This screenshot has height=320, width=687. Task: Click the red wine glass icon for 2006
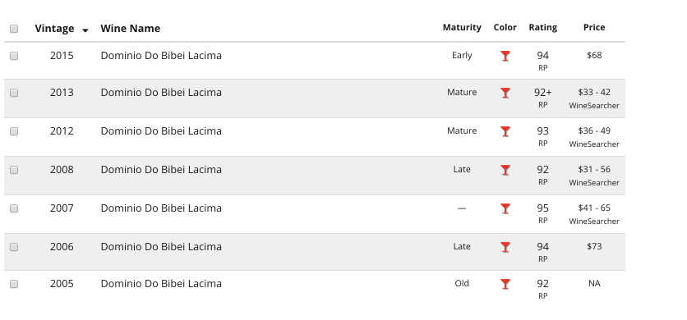[x=505, y=247]
